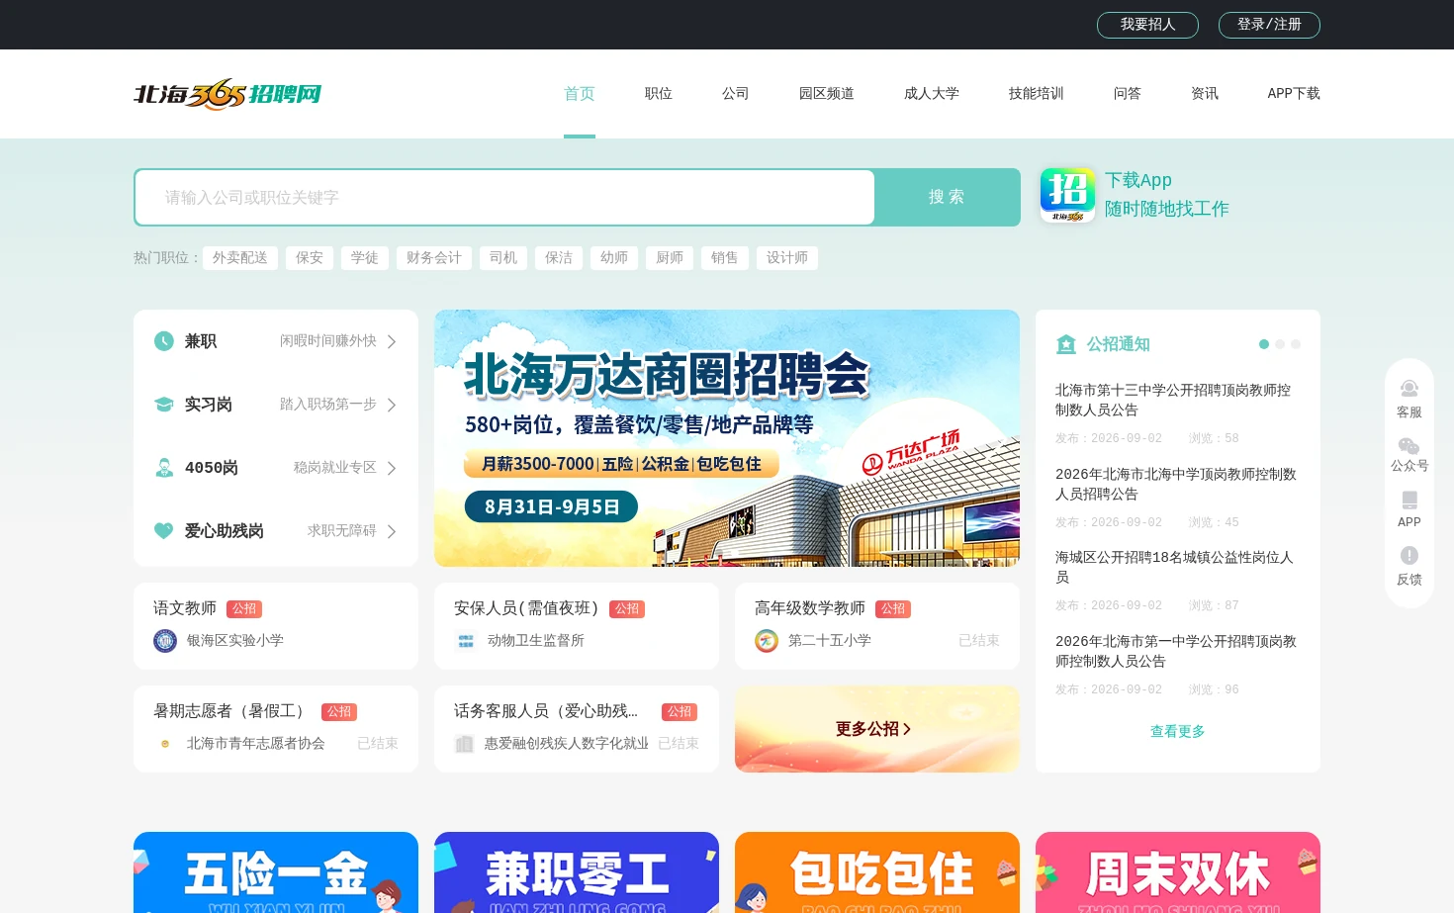Click the 实习岗 graduation cap icon

point(164,405)
